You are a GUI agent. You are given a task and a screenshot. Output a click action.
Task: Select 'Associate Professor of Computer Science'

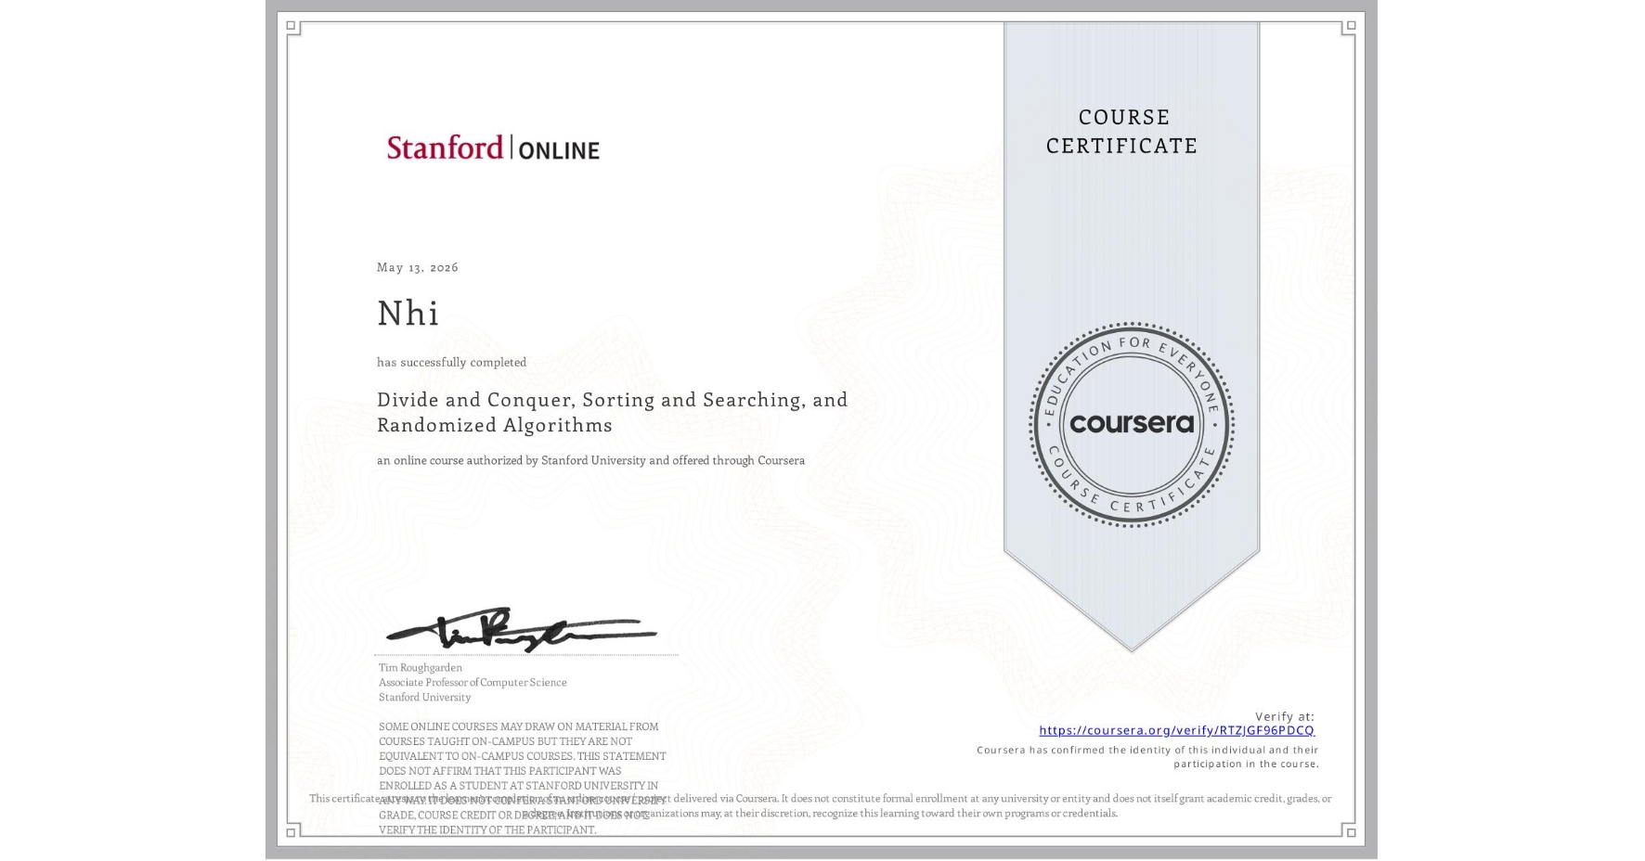coord(473,682)
